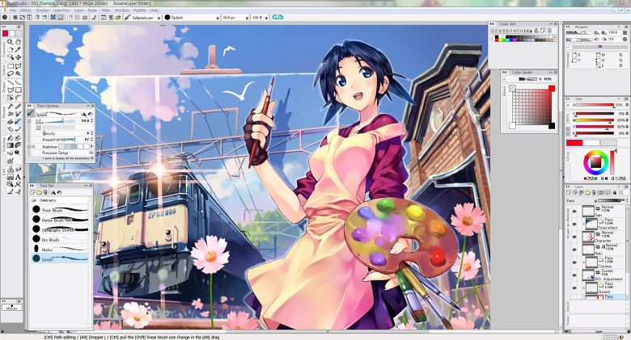Expand the Stabilizer arrow in Tool Options

coord(91,147)
